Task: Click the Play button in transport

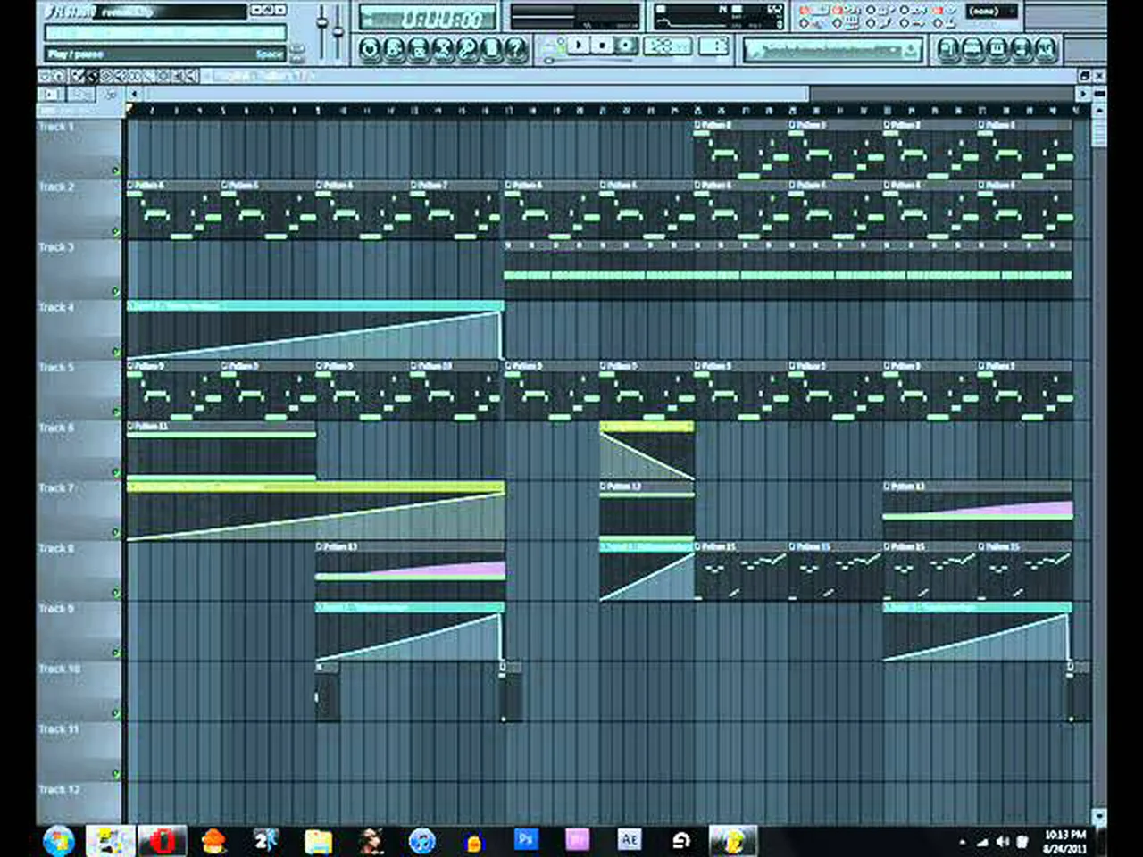Action: [580, 45]
